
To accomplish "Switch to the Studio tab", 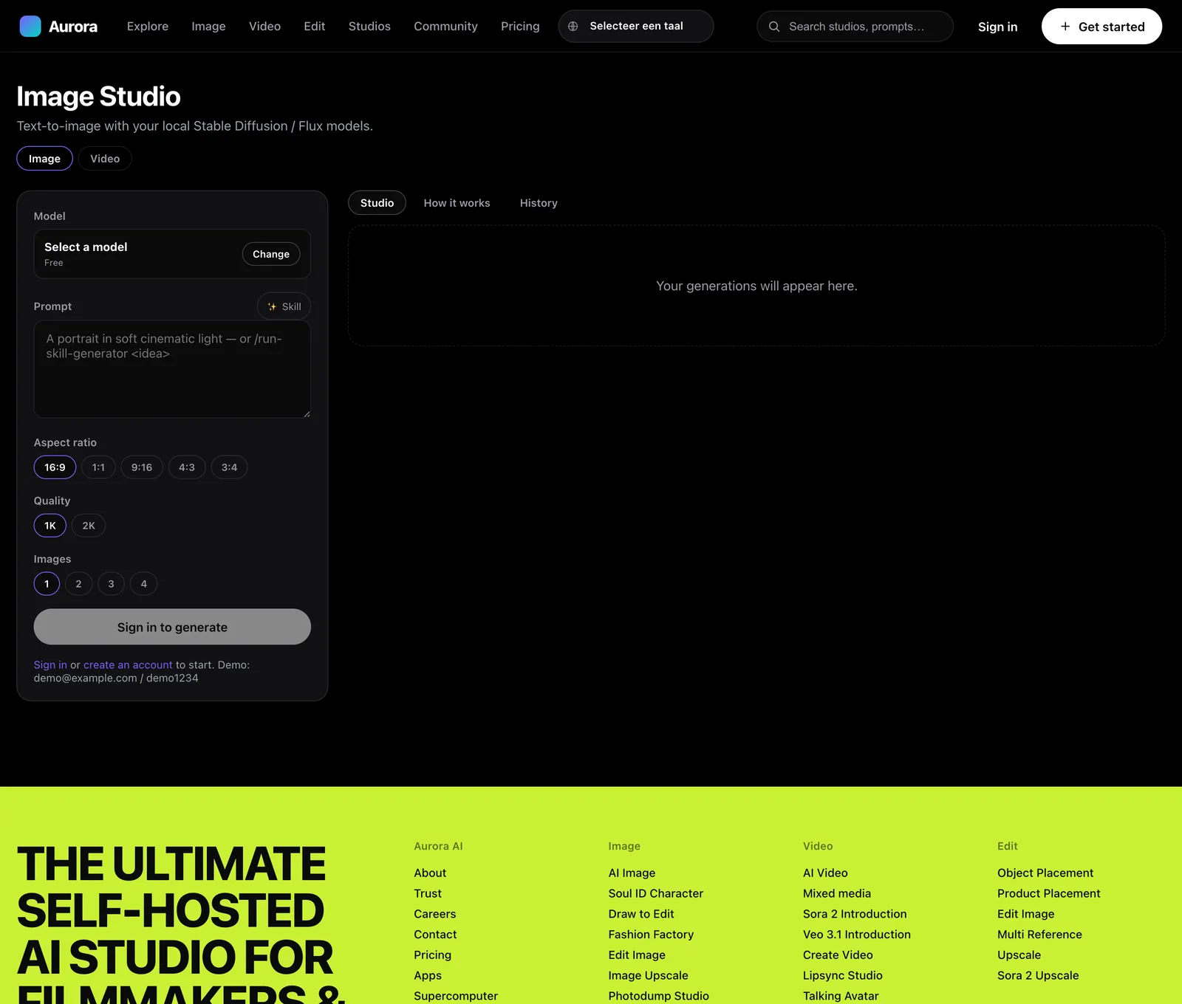I will pos(377,203).
